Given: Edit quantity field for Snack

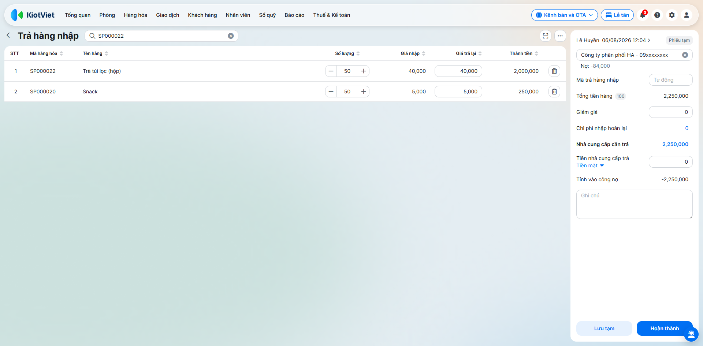Looking at the screenshot, I should [347, 92].
